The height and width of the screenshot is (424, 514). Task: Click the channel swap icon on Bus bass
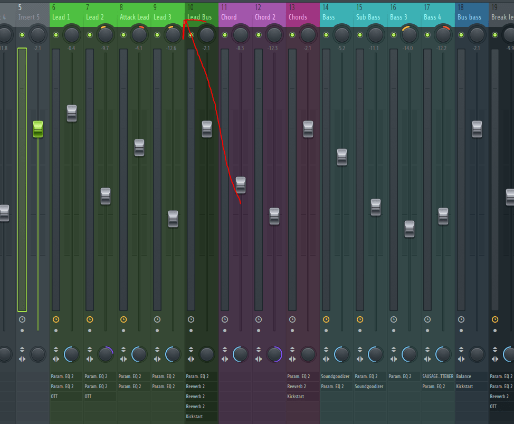pyautogui.click(x=461, y=359)
